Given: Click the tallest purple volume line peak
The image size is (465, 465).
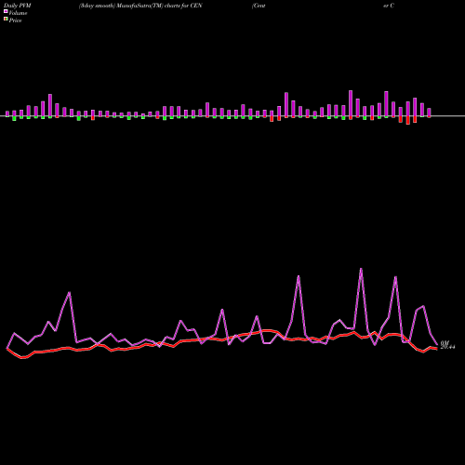Looking at the screenshot, I should (x=361, y=269).
